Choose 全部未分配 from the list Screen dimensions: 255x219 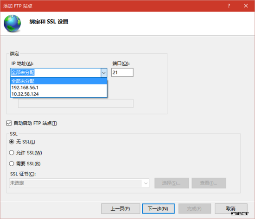click(x=59, y=81)
